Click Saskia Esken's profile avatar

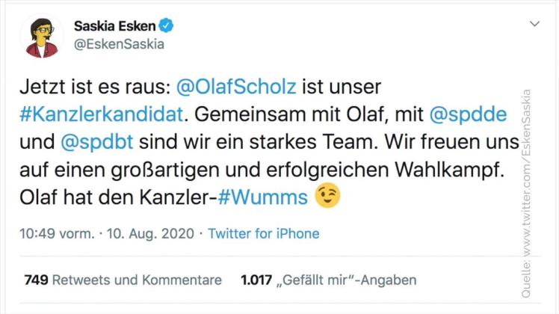pos(44,35)
